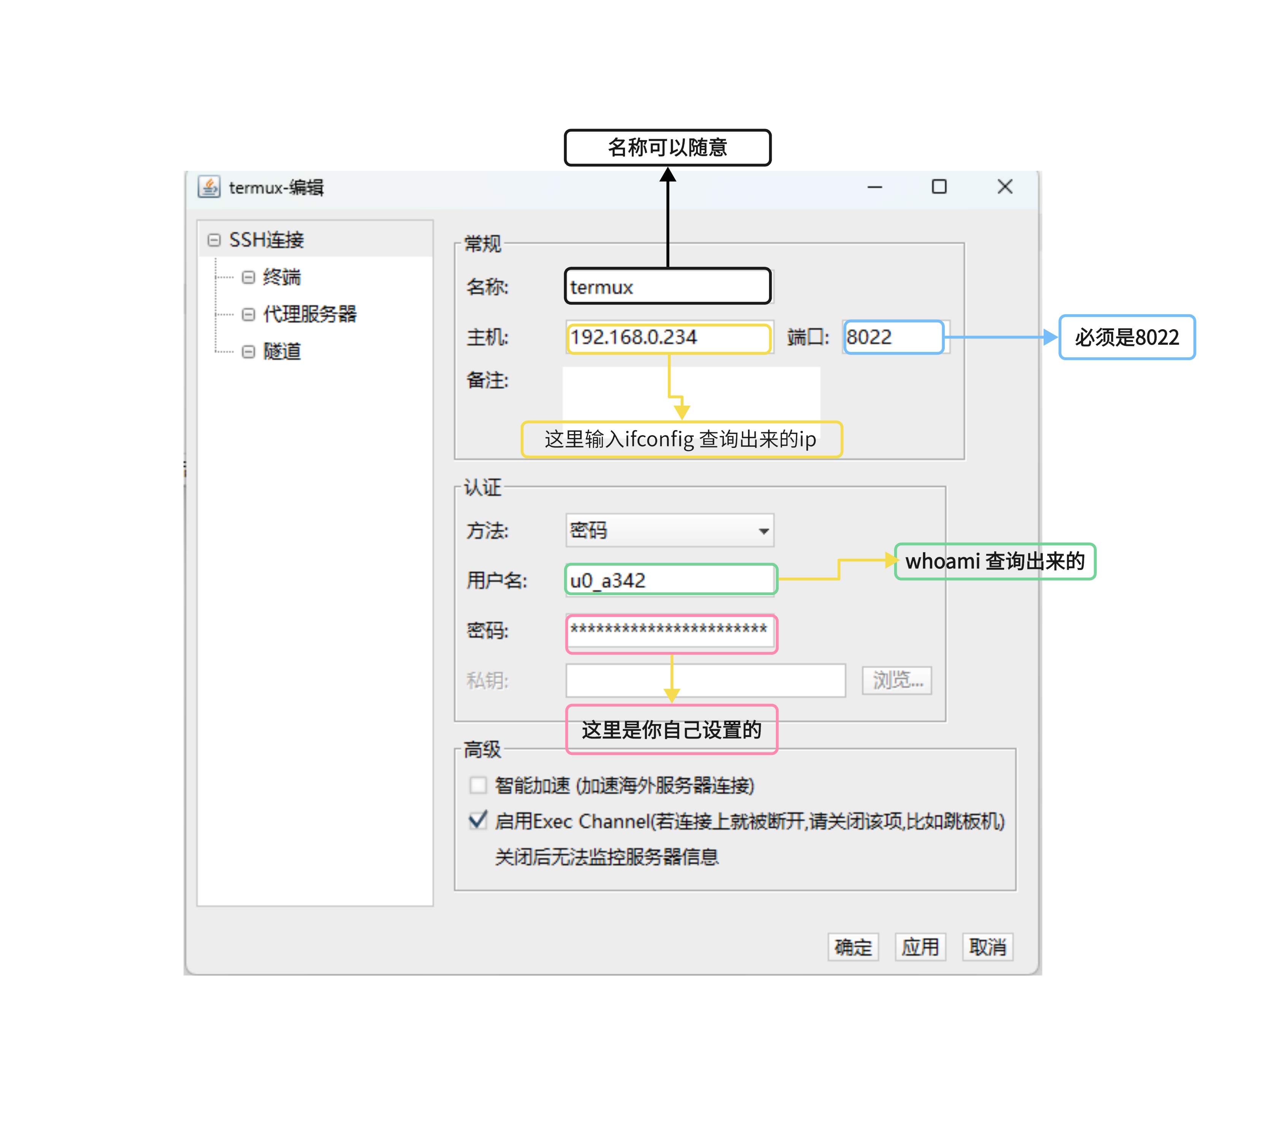This screenshot has width=1287, height=1124.
Task: Click the disabled 私钥 private key field
Action: pyautogui.click(x=705, y=681)
